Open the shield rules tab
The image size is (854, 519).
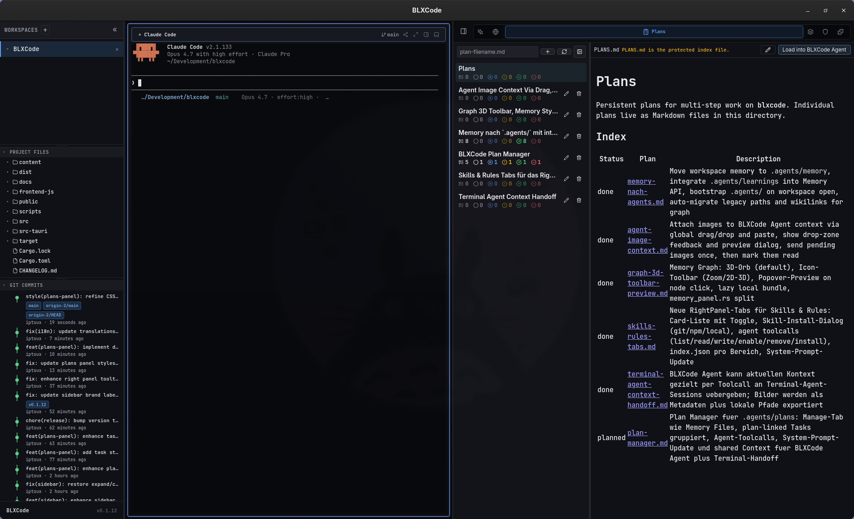[825, 32]
